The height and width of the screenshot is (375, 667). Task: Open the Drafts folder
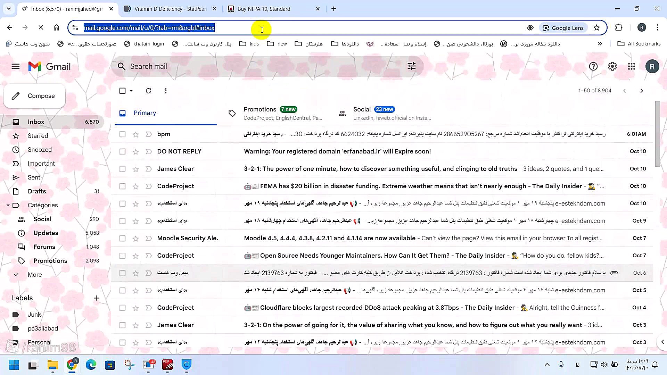point(37,191)
